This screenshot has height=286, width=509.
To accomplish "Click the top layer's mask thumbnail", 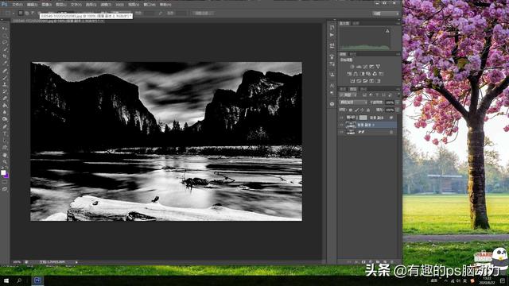I will 363,118.
